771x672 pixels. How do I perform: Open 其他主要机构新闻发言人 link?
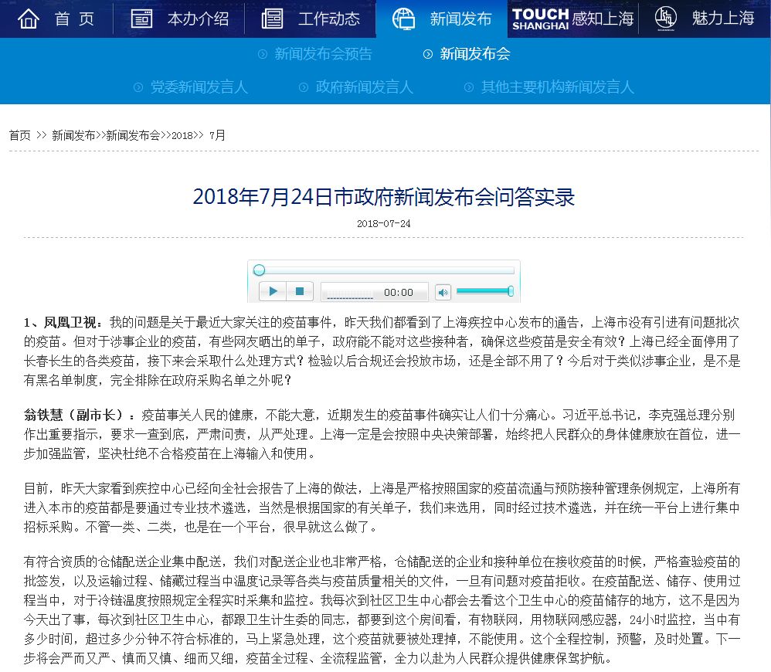[x=557, y=87]
